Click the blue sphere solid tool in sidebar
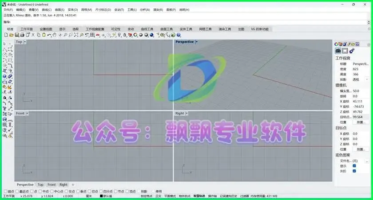The image size is (373, 200). coord(4,76)
